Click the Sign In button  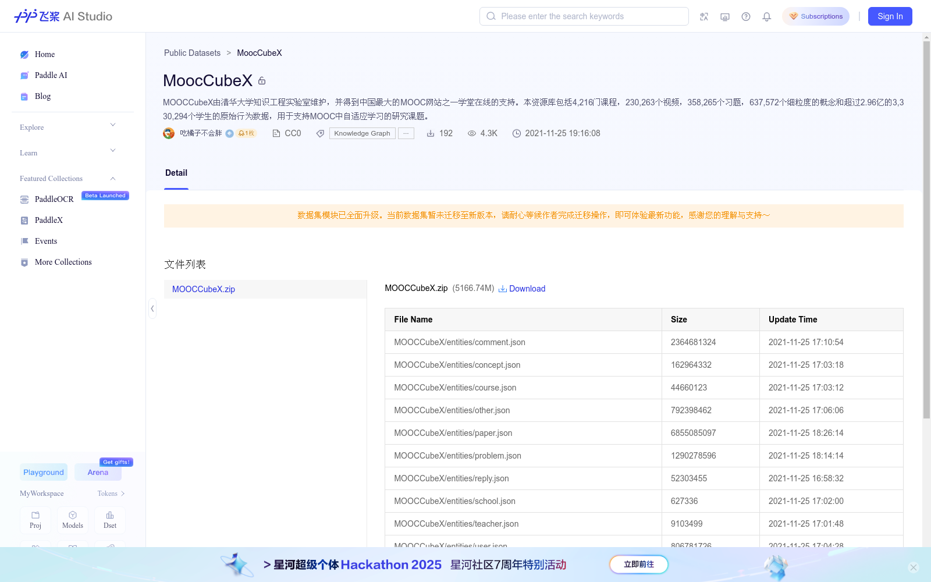coord(890,16)
